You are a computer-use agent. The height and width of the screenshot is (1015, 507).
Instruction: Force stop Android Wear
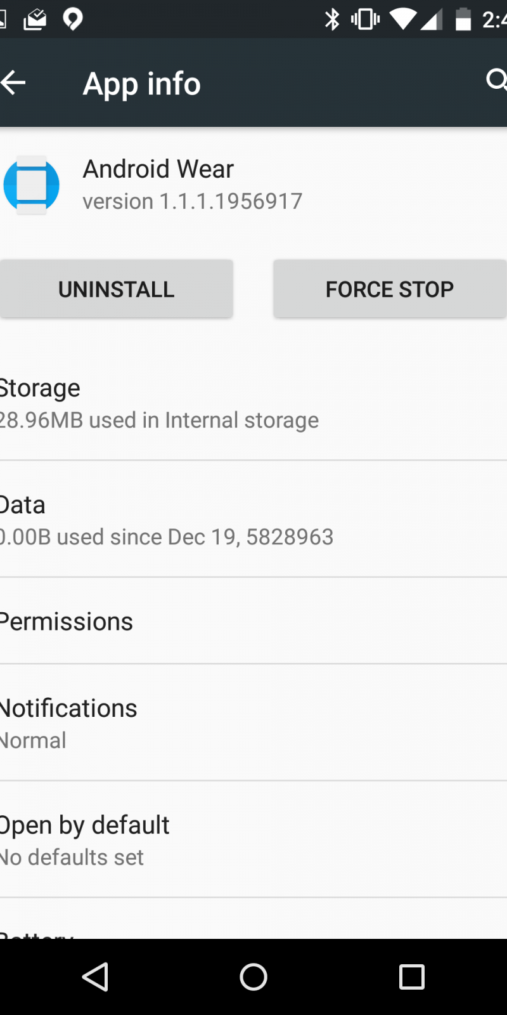tap(390, 289)
